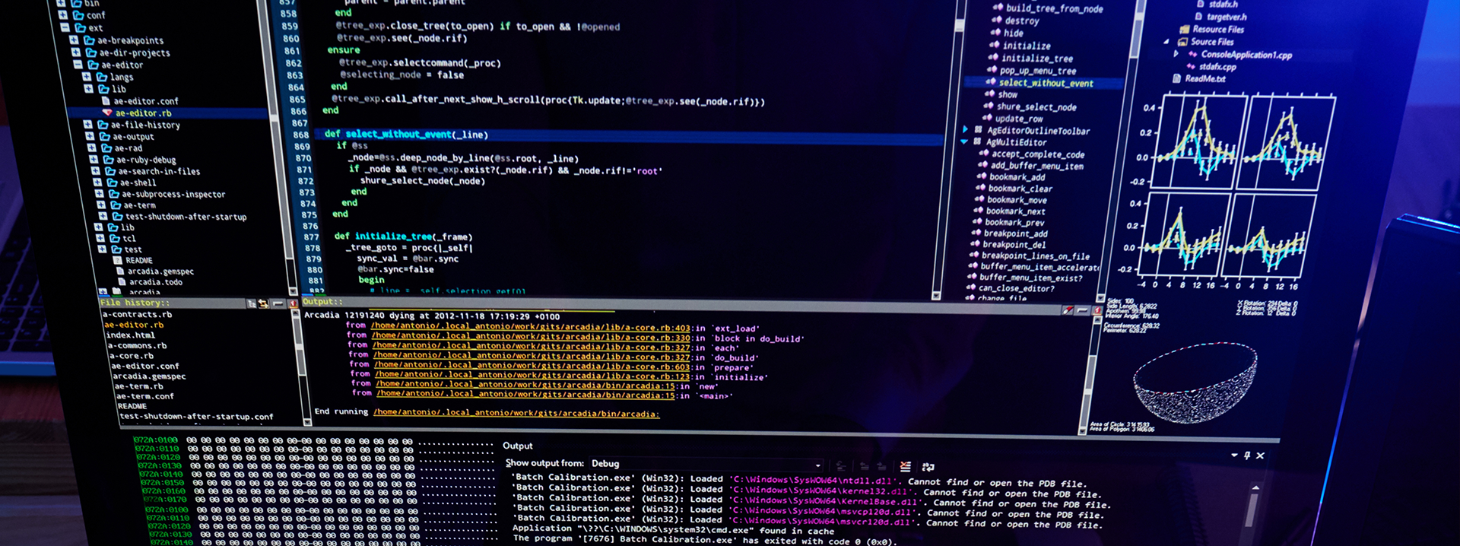Click line number 868 in editor gutter
The width and height of the screenshot is (1460, 546).
click(301, 135)
